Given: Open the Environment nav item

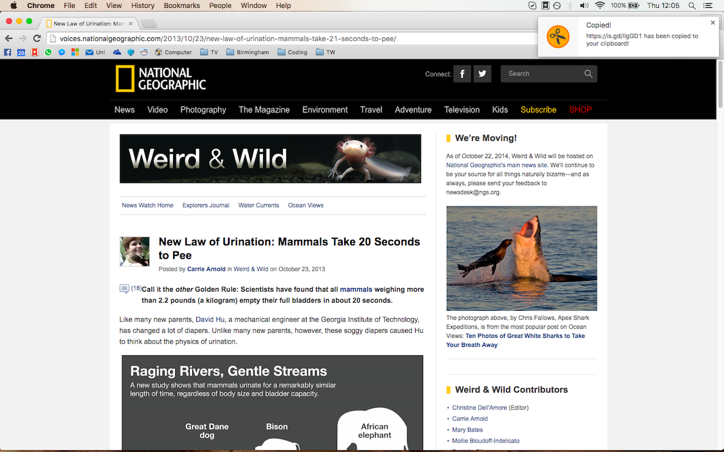Looking at the screenshot, I should tap(325, 110).
